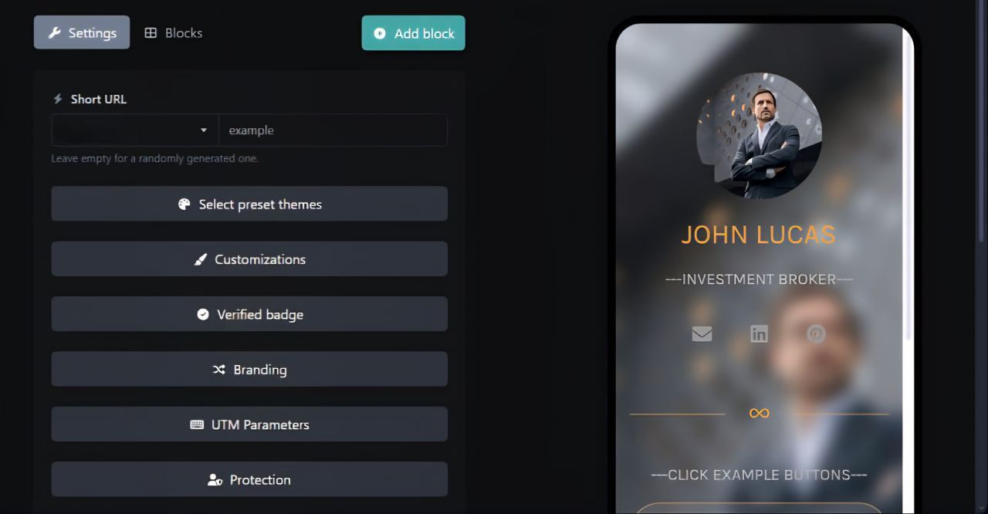
Task: Click the orange infinity symbol divider
Action: tap(760, 414)
